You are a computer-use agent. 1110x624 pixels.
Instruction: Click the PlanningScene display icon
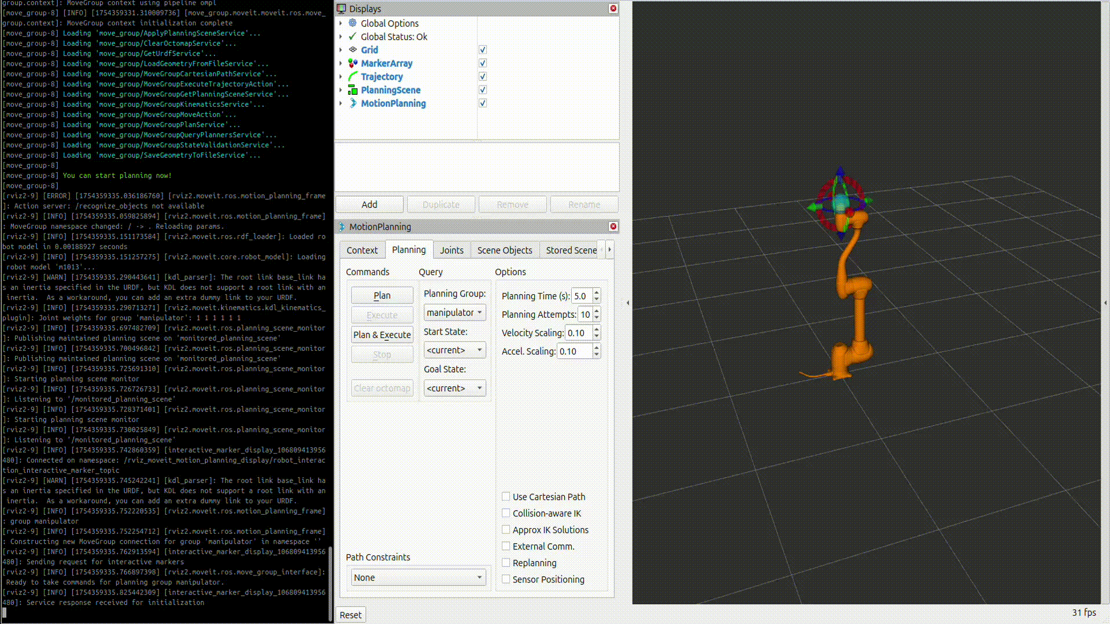tap(353, 90)
